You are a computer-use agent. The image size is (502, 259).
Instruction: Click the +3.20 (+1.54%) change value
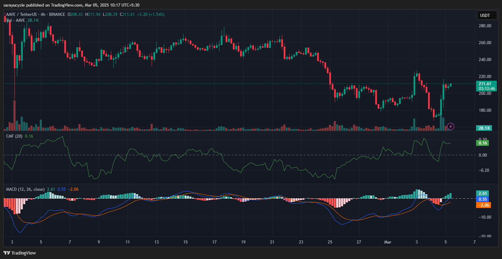(151, 14)
